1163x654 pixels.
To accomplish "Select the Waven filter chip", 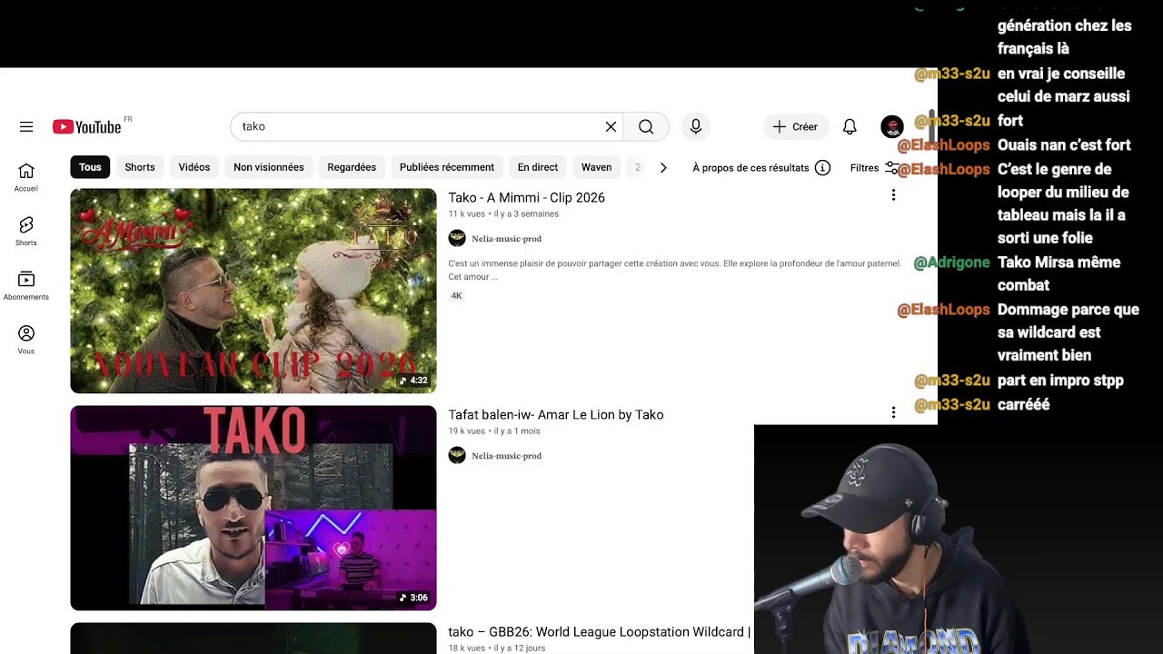I will point(596,167).
